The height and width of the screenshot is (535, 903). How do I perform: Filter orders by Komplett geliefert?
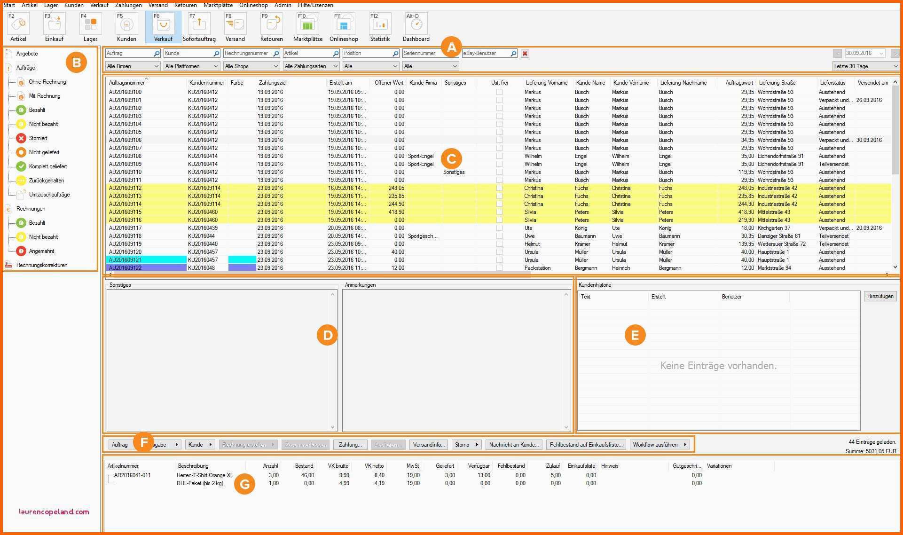[x=42, y=166]
